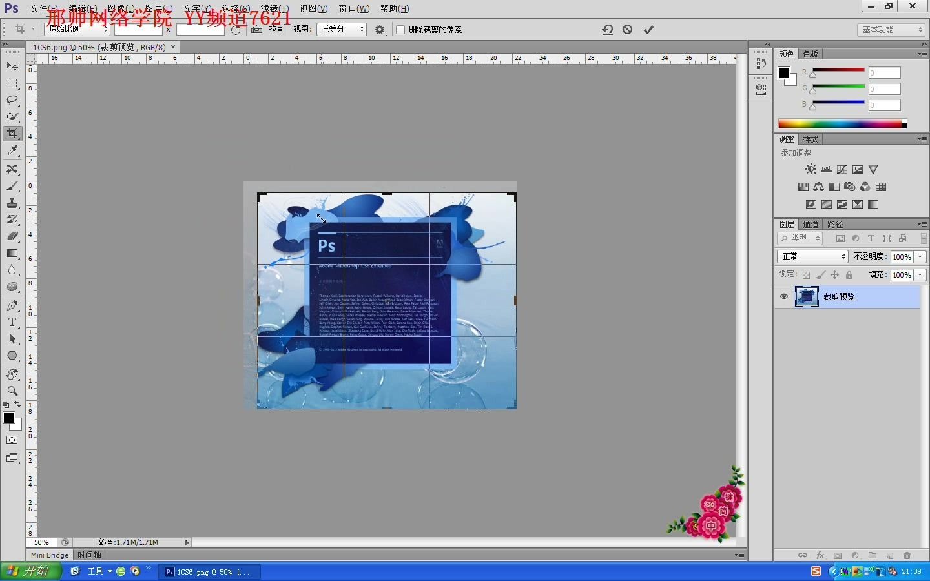Toggle pixel layer filter
Viewport: 930px width, 581px height.
pyautogui.click(x=840, y=238)
